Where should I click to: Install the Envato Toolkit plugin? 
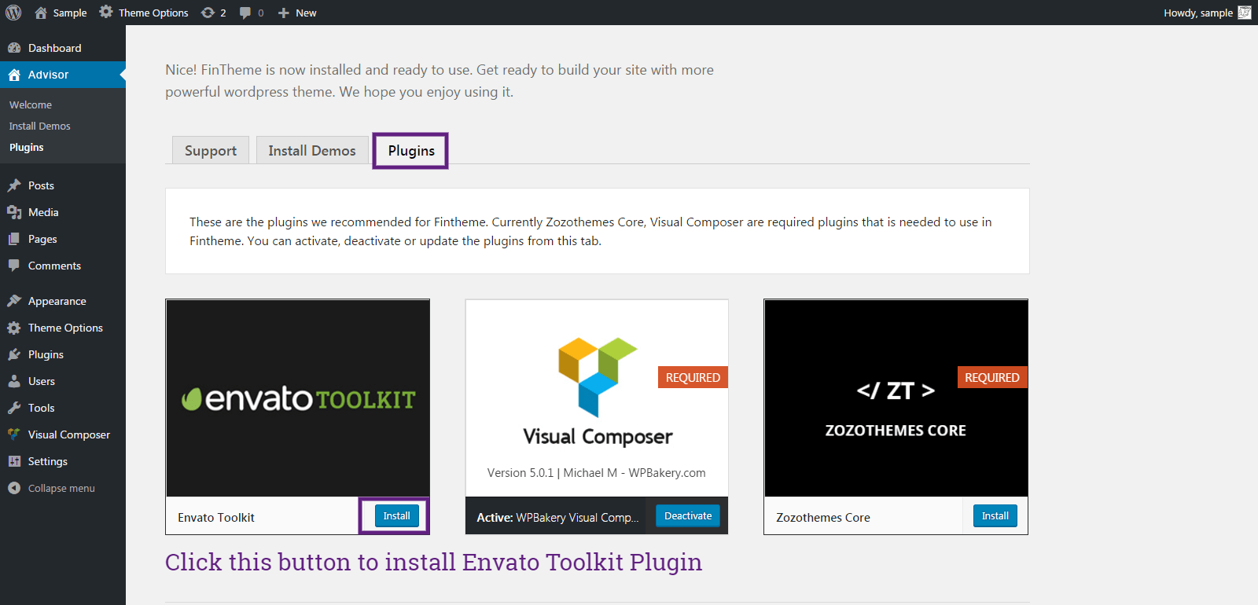click(396, 516)
